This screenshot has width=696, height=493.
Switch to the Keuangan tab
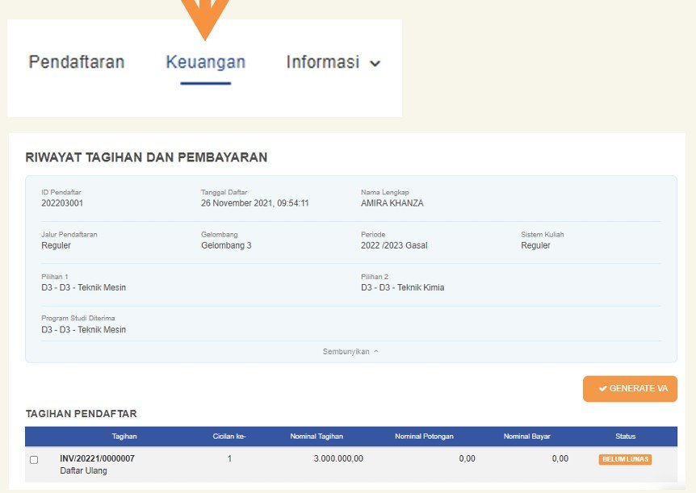tap(205, 62)
